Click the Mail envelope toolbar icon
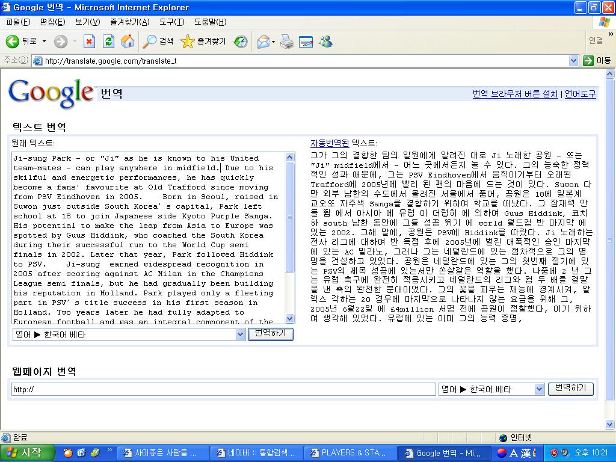 point(263,42)
